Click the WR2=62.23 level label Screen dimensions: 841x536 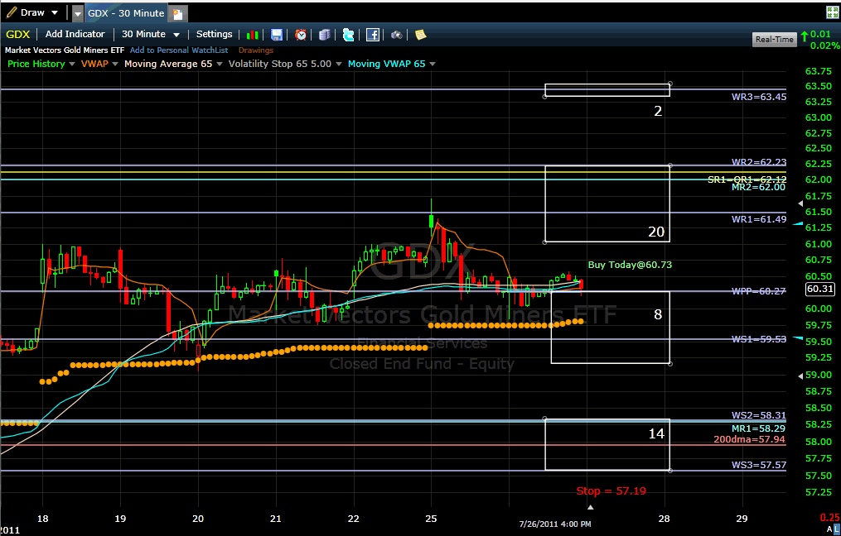pyautogui.click(x=759, y=162)
